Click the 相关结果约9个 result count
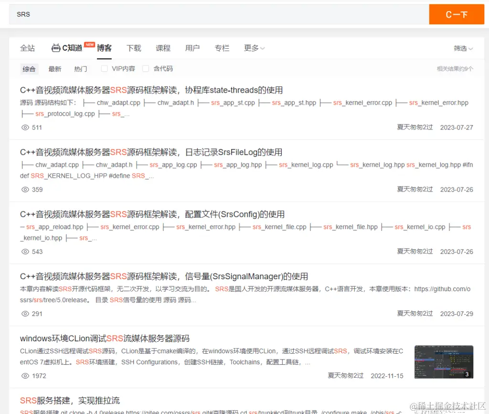The width and height of the screenshot is (489, 414). pos(455,69)
